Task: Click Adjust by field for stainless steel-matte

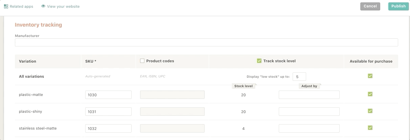Action: (x=309, y=129)
